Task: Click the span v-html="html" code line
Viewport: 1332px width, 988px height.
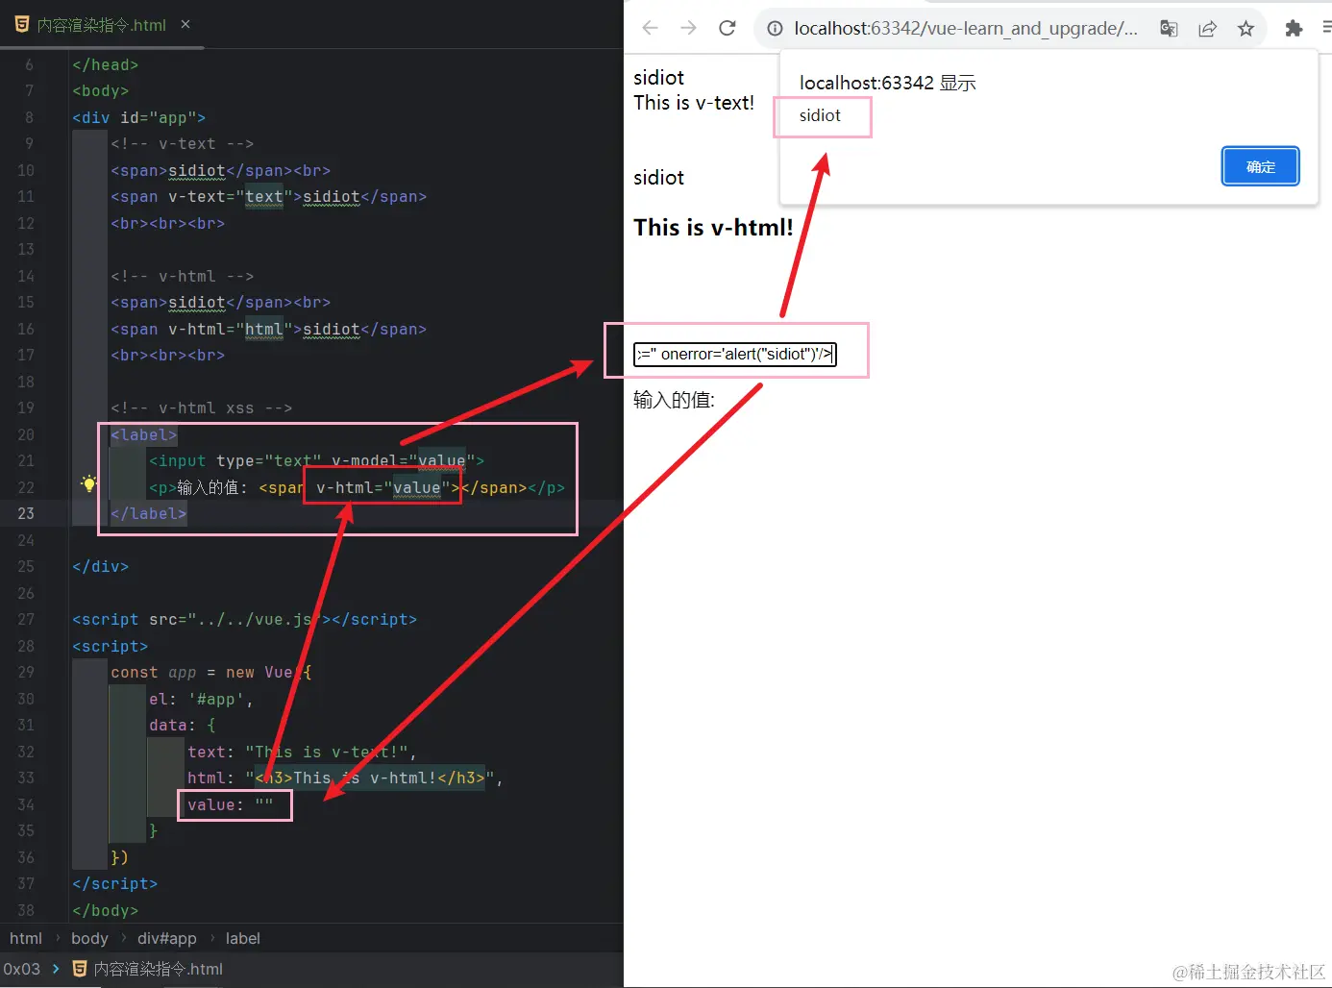Action: coord(269,329)
